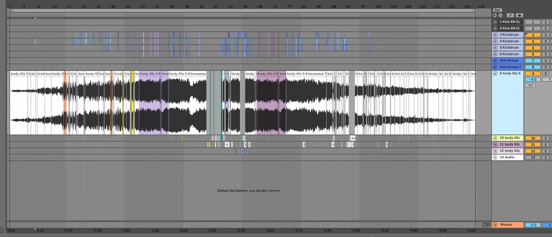Click the C pan field on track 9
The image size is (552, 237).
(547, 80)
